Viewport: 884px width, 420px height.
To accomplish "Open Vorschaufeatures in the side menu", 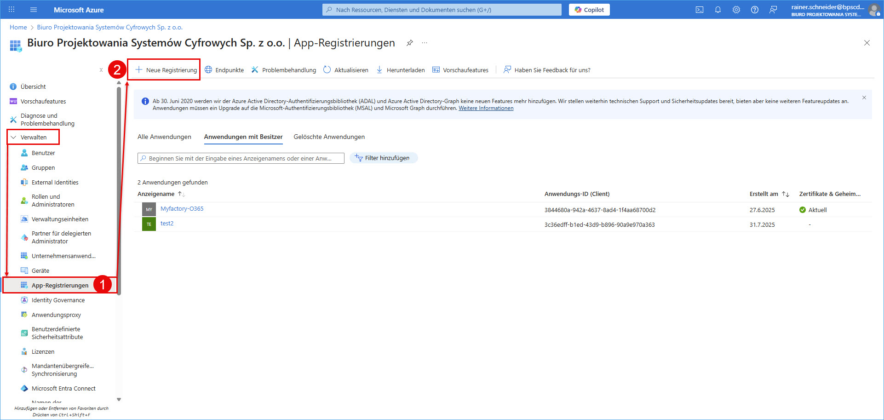I will [x=43, y=101].
